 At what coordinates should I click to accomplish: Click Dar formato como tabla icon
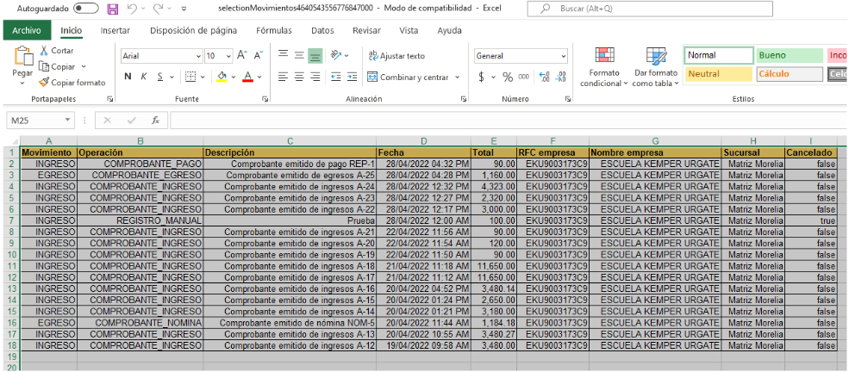(656, 57)
